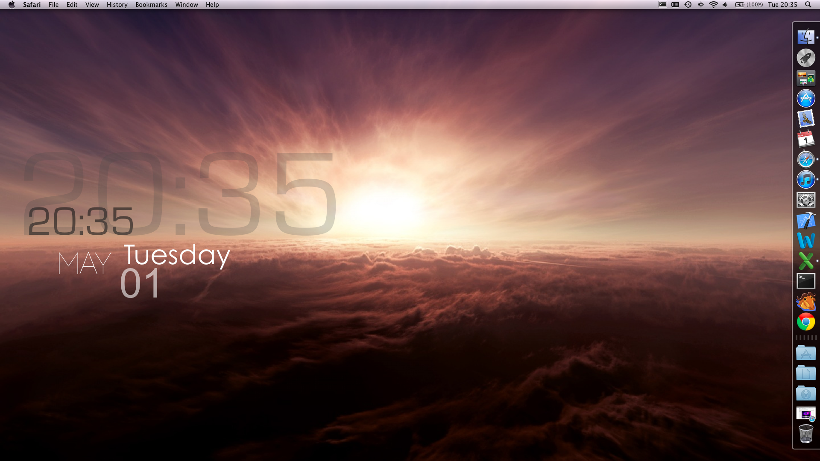The width and height of the screenshot is (820, 461).
Task: Click the MAY month desktop label
Action: [x=85, y=263]
